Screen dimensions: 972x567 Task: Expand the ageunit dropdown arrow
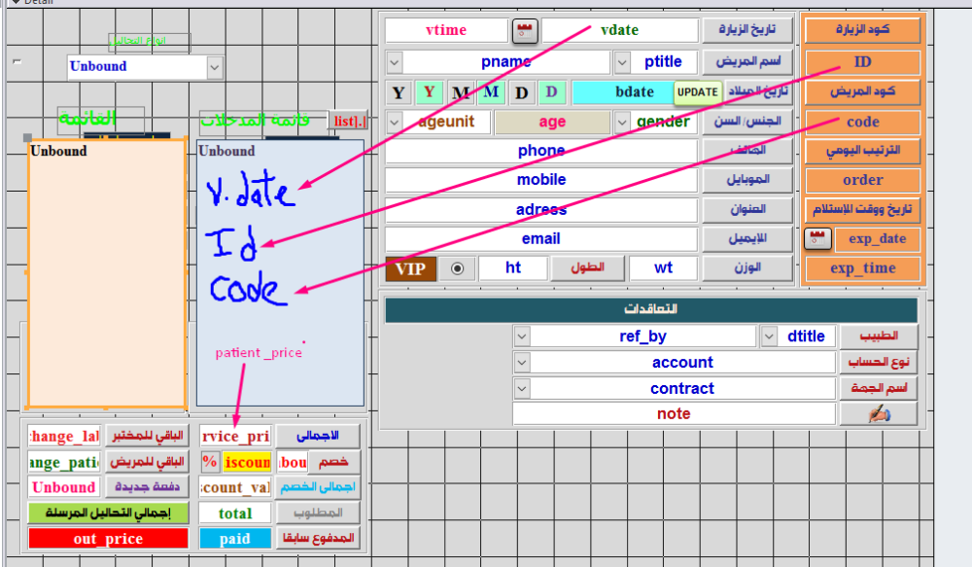395,122
